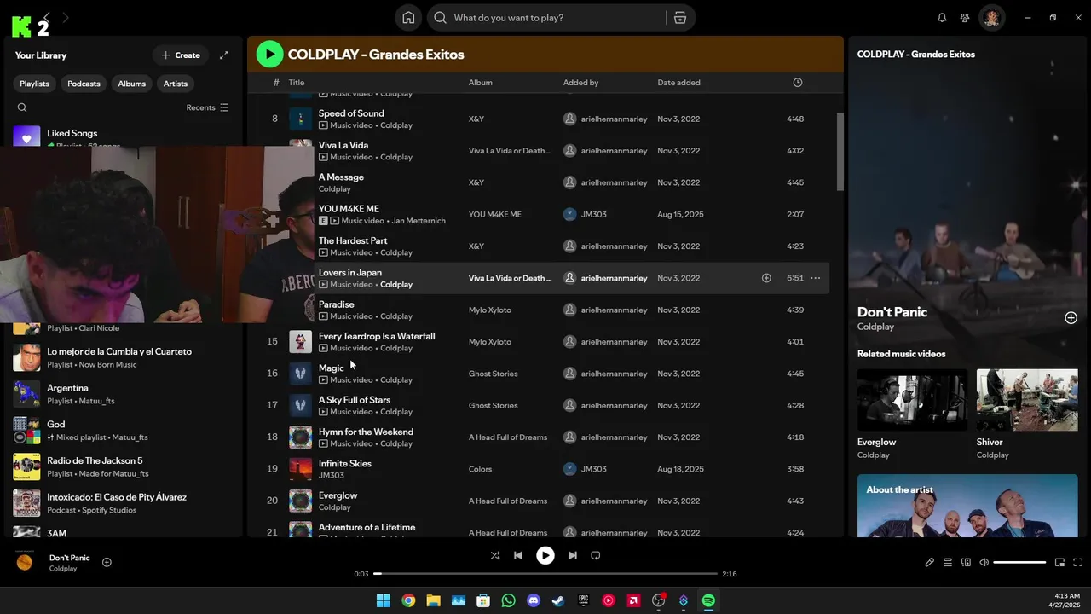
Task: Sort tracks by Date added header
Action: click(x=678, y=83)
